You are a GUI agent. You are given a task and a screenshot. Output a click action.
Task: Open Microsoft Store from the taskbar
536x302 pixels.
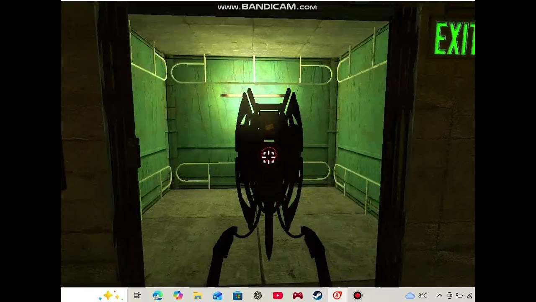(237, 296)
